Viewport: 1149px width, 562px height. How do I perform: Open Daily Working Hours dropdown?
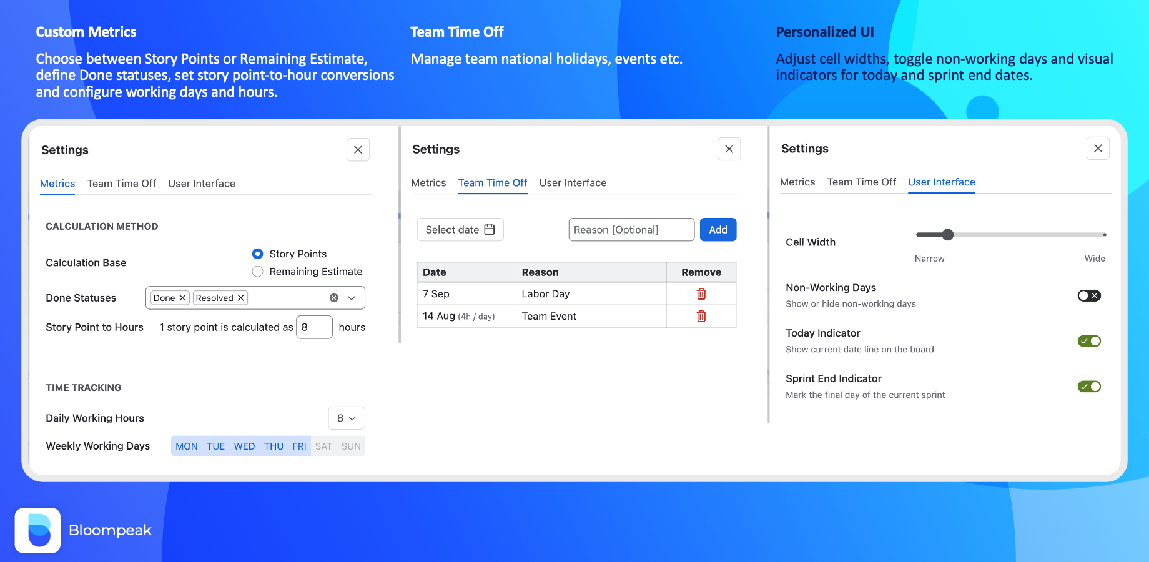coord(347,418)
